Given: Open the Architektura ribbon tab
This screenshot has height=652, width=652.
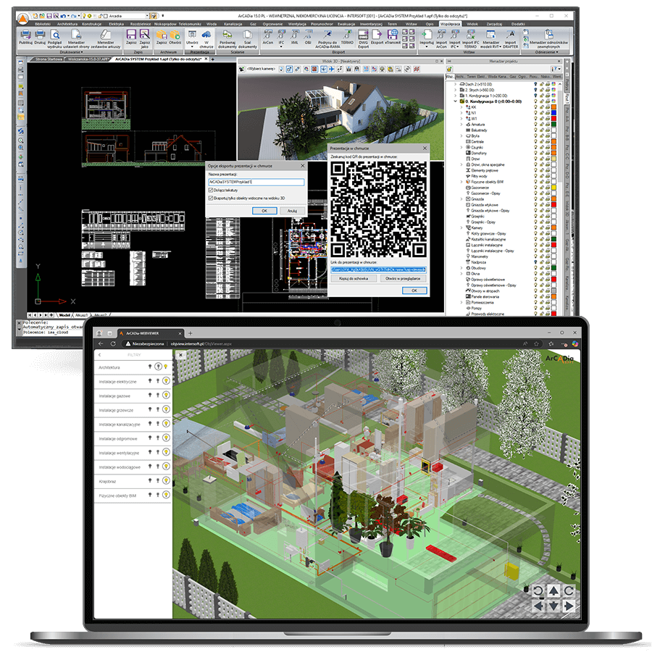Looking at the screenshot, I should tap(67, 24).
